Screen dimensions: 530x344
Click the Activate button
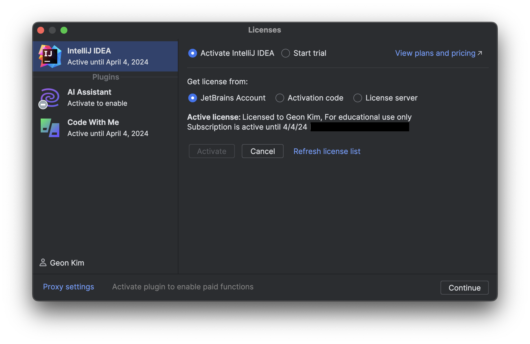(212, 151)
